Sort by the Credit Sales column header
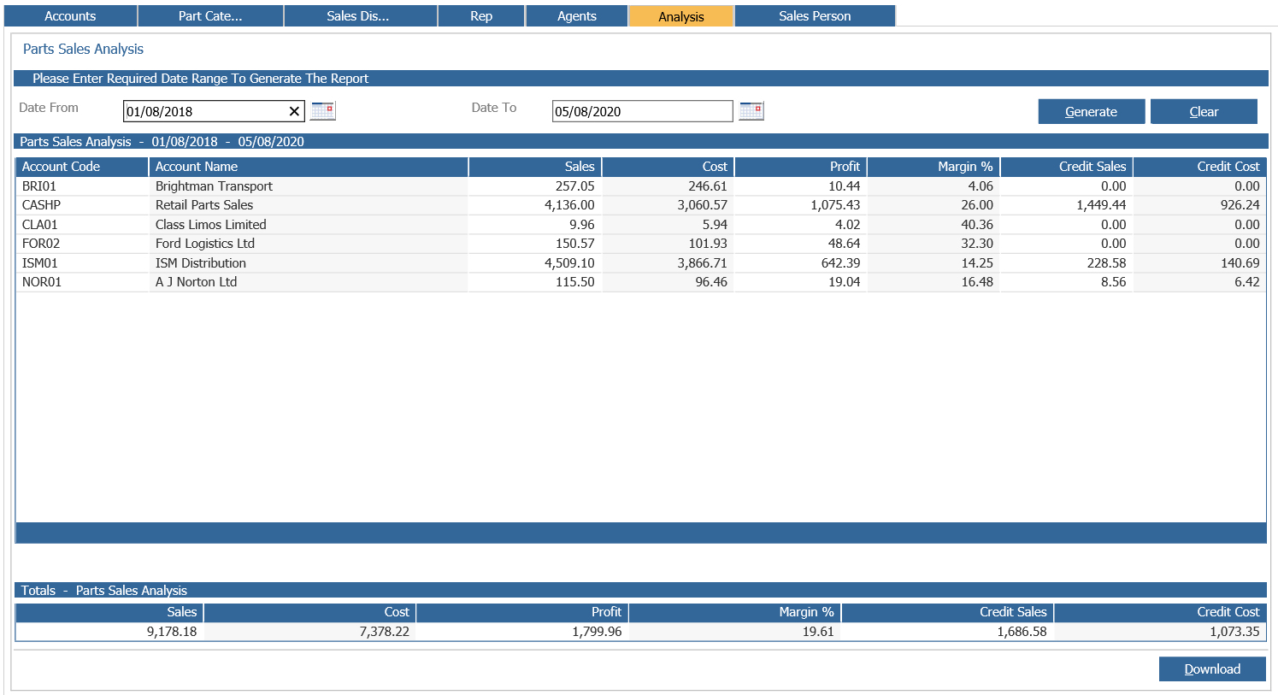Image resolution: width=1278 pixels, height=695 pixels. [x=1067, y=167]
